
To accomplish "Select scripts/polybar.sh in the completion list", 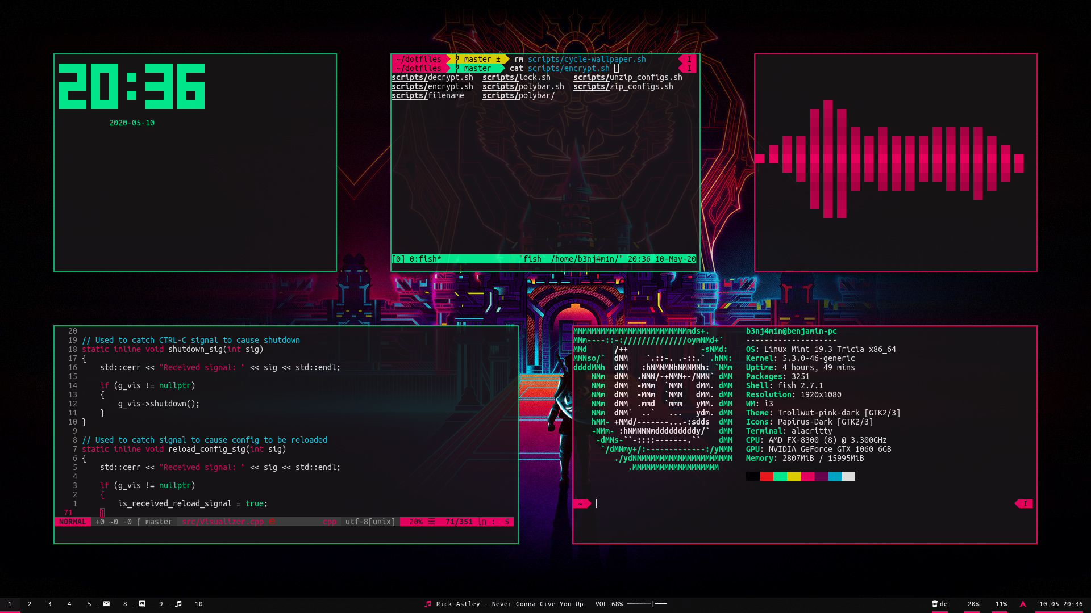I will click(x=523, y=86).
